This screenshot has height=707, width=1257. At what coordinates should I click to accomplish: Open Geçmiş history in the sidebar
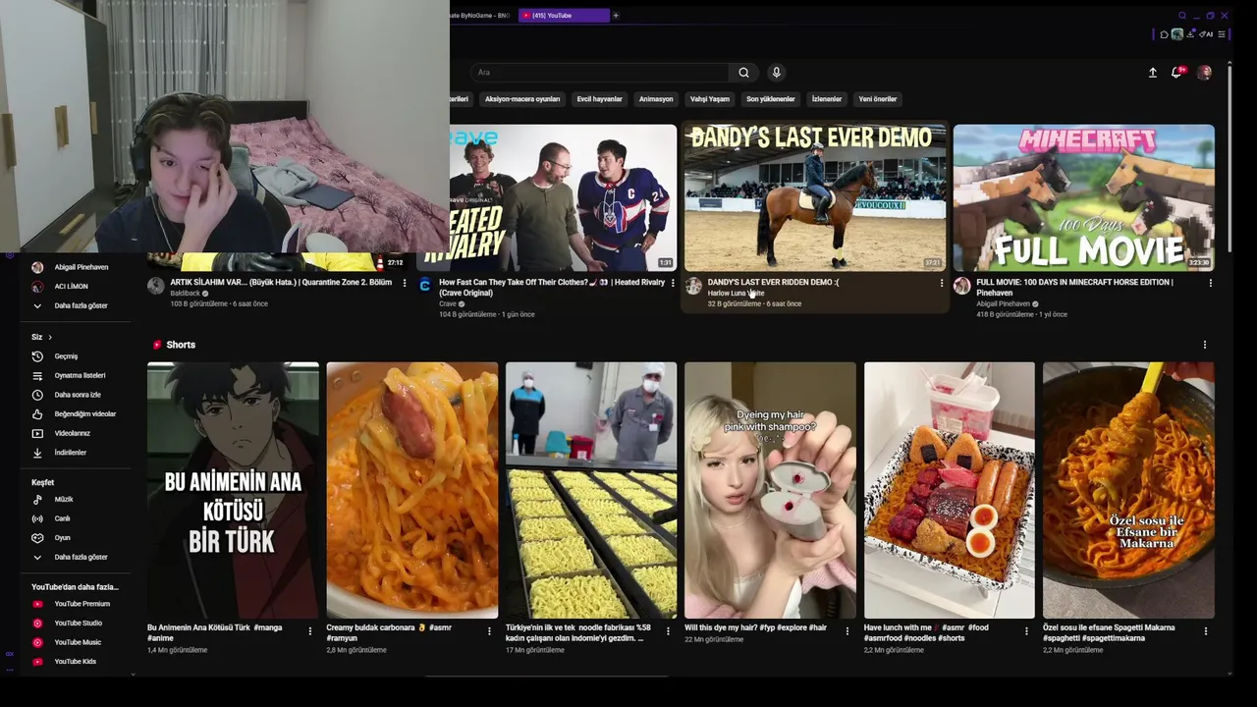(x=75, y=356)
